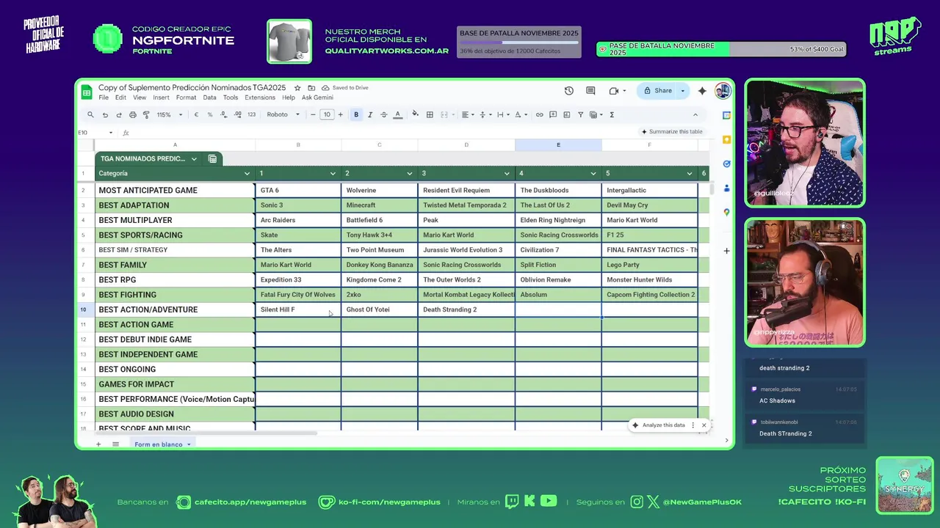The width and height of the screenshot is (940, 528).
Task: Increase decimal places
Action: (237, 114)
